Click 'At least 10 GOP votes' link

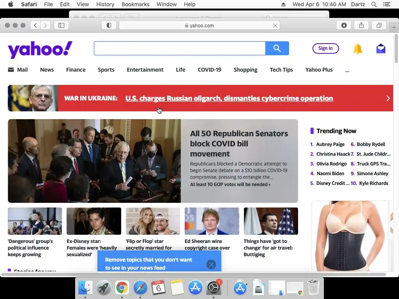click(230, 184)
